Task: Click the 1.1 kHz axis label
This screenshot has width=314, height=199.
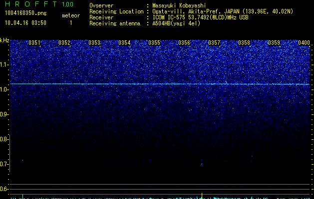Action: [4, 65]
